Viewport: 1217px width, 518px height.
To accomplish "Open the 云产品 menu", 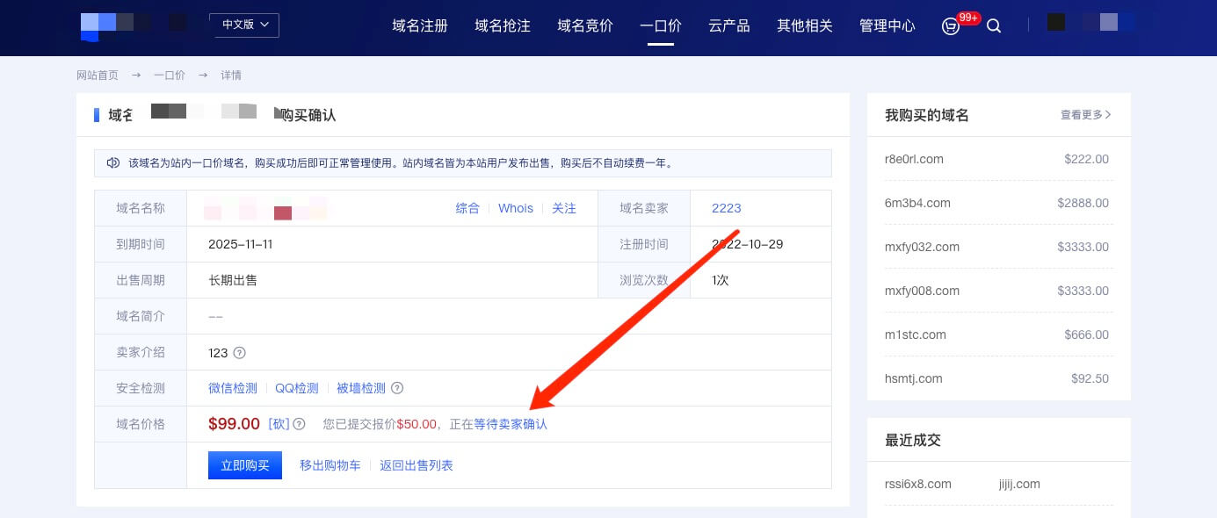I will pos(728,25).
